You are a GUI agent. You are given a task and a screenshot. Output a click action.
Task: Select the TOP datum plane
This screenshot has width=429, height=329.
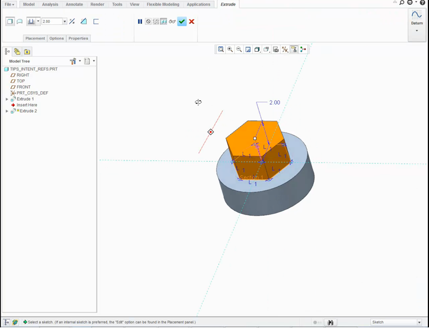[x=21, y=81]
